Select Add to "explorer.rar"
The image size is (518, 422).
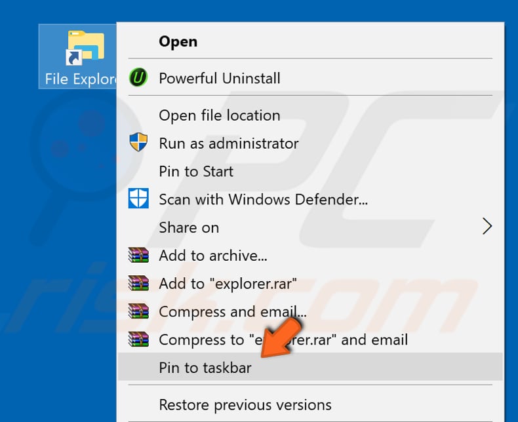click(x=310, y=284)
